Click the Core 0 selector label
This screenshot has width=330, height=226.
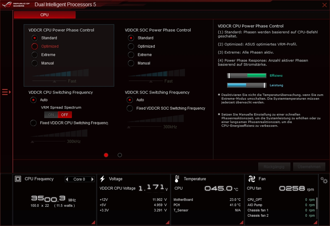pos(79,179)
